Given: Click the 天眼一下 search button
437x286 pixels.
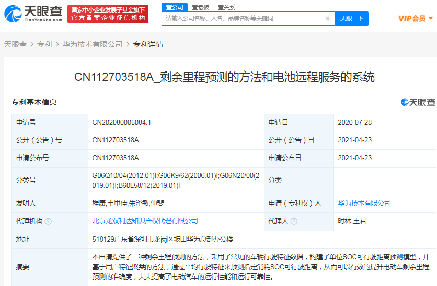Looking at the screenshot, I should 351,18.
